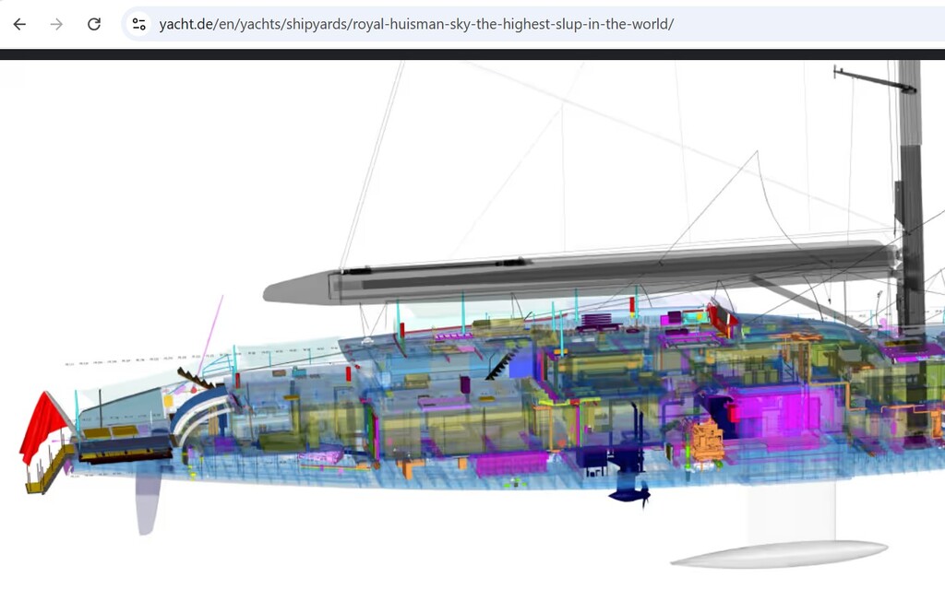Select the long grey boom above deck
The image size is (945, 589).
(x=572, y=274)
